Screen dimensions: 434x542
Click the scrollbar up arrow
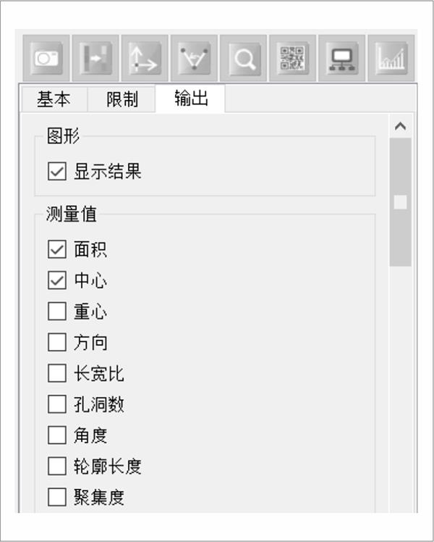coord(400,126)
